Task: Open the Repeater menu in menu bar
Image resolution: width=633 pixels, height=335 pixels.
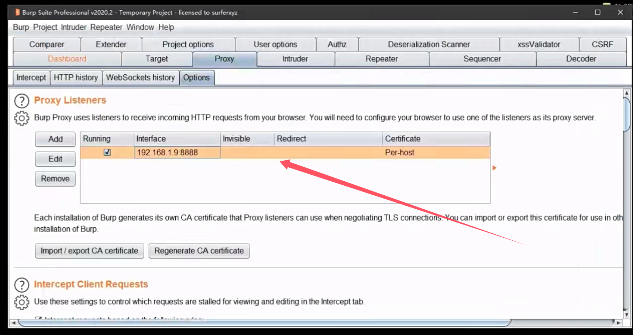Action: pyautogui.click(x=106, y=27)
